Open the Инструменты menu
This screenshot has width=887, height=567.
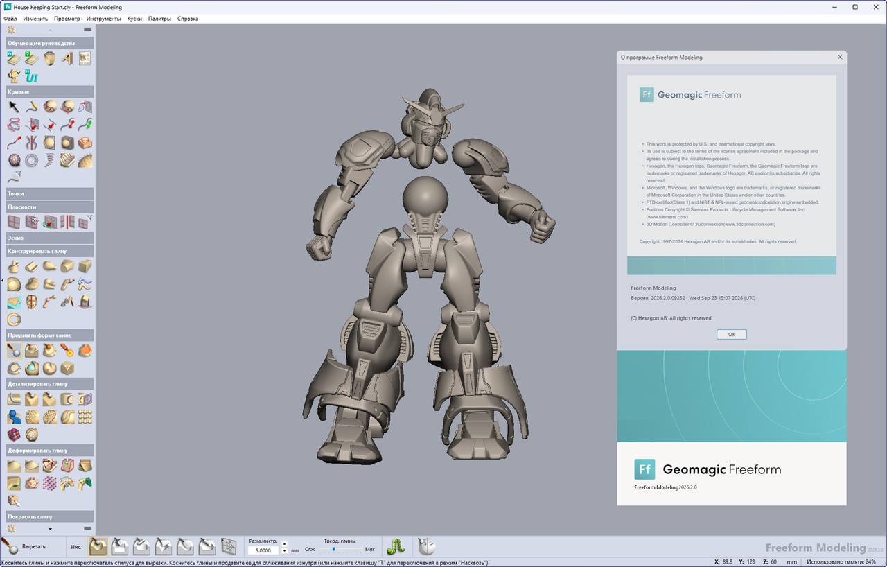click(104, 19)
